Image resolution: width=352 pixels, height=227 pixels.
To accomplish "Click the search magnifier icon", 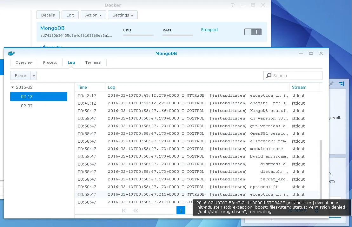I will 269,75.
